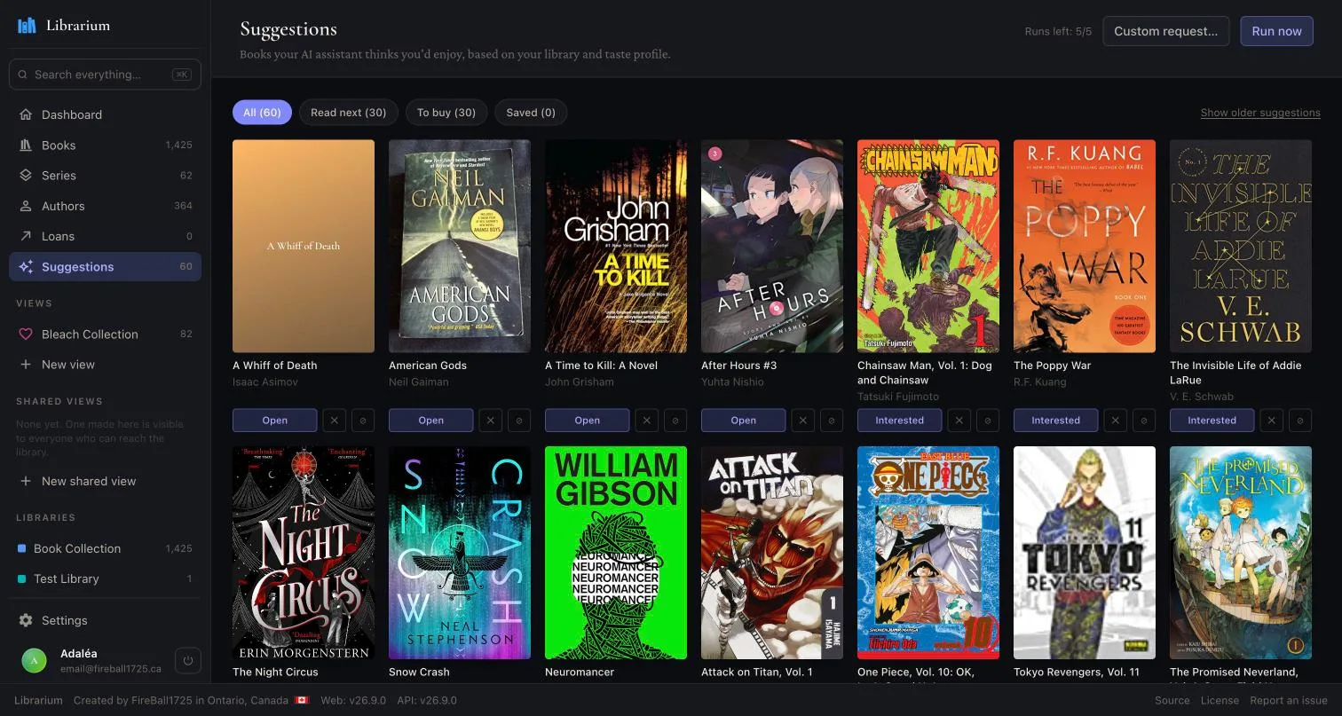Click circle-slash icon for Addie LaRue

[1300, 421]
